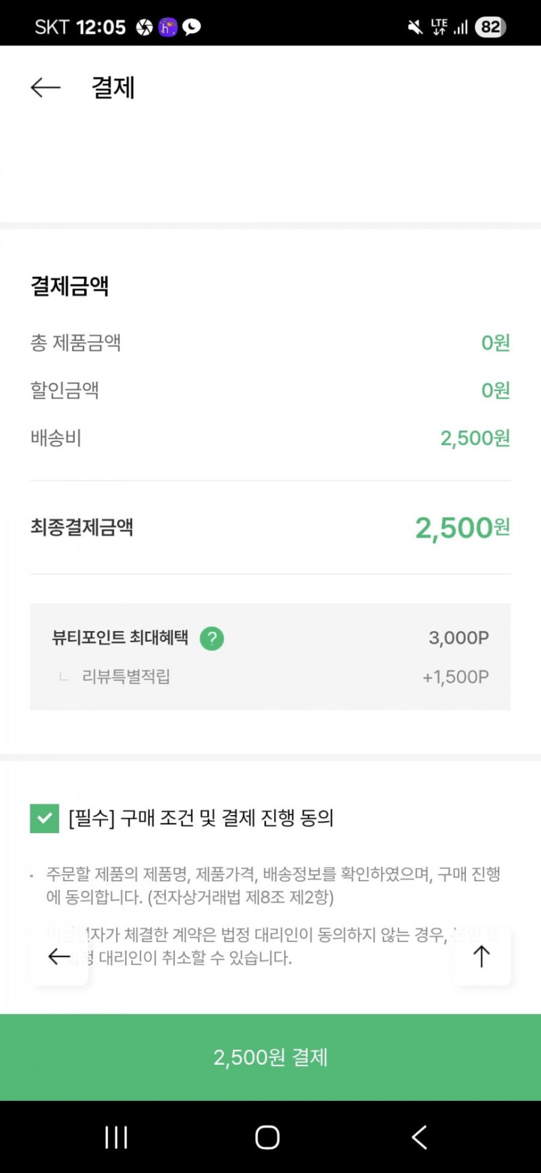Viewport: 541px width, 1173px height.
Task: Tap the 배송비 2,500원 shipping fee amount
Action: [475, 438]
